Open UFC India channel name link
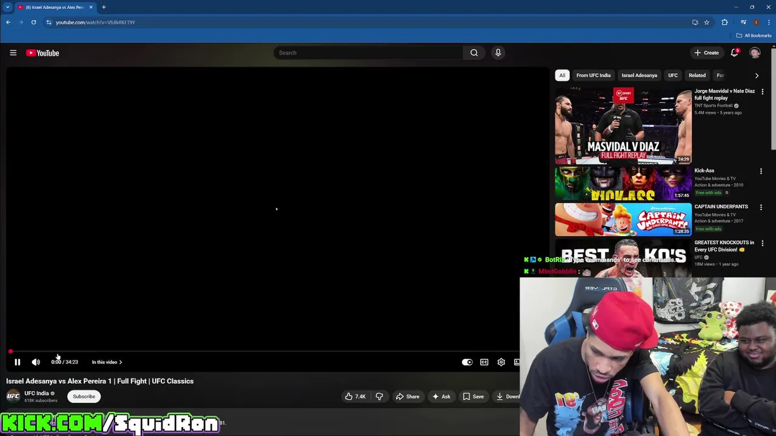Image resolution: width=776 pixels, height=436 pixels. tap(36, 394)
